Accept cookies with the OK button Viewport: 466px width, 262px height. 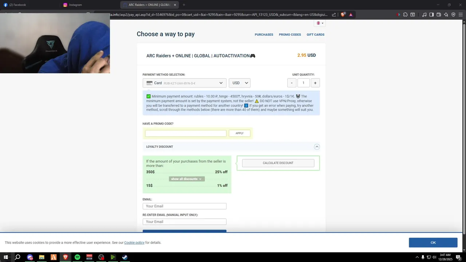[433, 243]
